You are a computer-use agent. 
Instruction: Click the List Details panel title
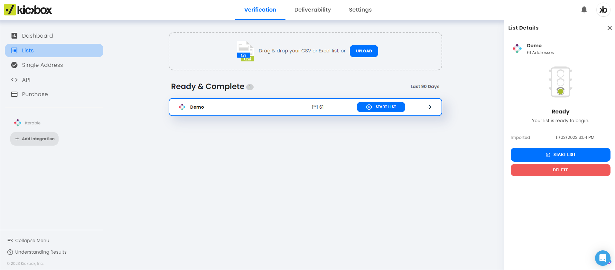pyautogui.click(x=523, y=28)
